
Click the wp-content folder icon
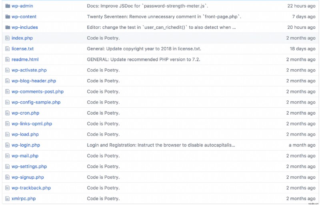click(x=8, y=16)
